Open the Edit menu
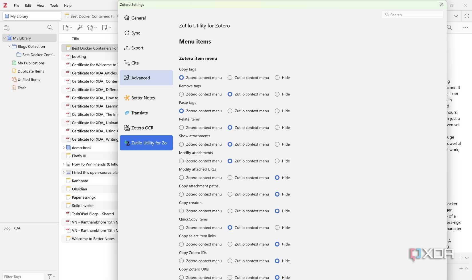This screenshot has height=280, width=472. click(x=28, y=5)
